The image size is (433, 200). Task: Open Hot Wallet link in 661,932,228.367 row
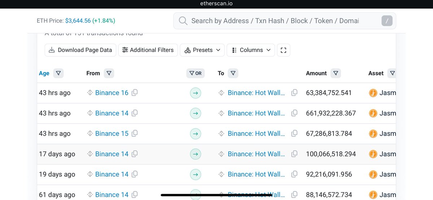tap(256, 113)
